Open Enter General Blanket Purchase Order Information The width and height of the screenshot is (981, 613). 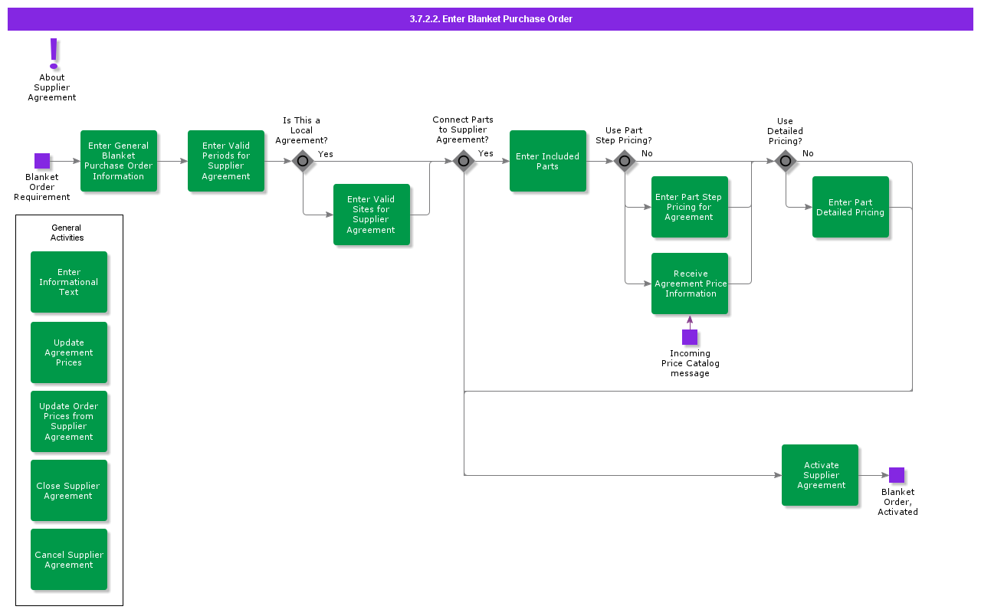[x=119, y=161]
